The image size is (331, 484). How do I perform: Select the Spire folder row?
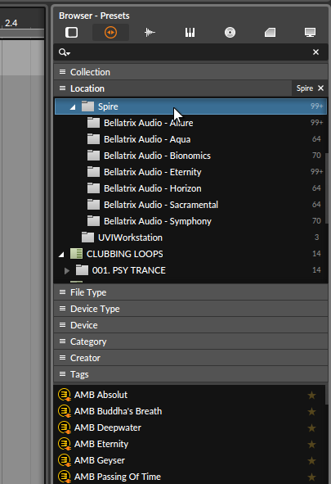click(191, 106)
